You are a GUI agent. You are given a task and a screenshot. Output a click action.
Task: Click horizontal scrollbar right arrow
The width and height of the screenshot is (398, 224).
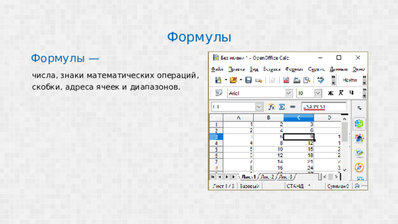[336, 177]
